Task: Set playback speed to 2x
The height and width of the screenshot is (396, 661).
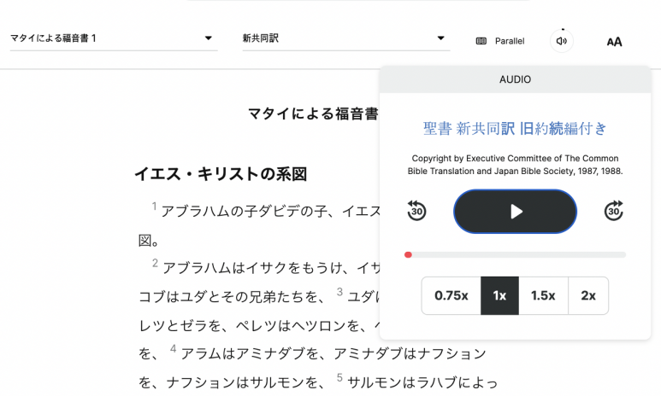Action: point(588,295)
